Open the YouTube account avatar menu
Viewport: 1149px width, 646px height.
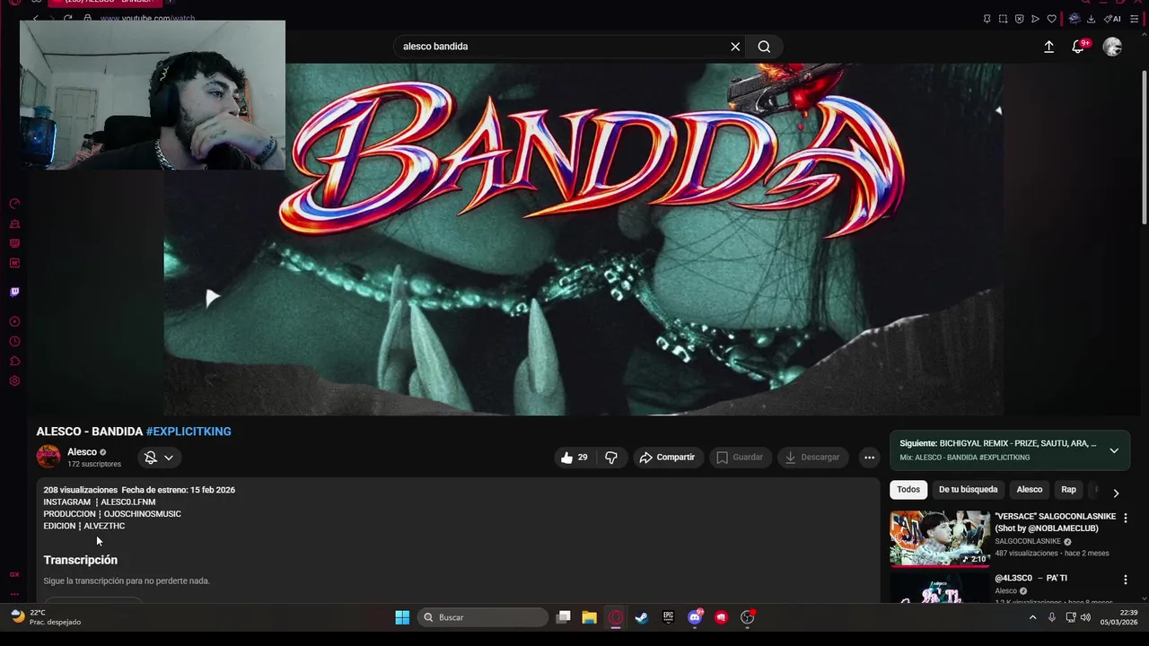pos(1112,47)
